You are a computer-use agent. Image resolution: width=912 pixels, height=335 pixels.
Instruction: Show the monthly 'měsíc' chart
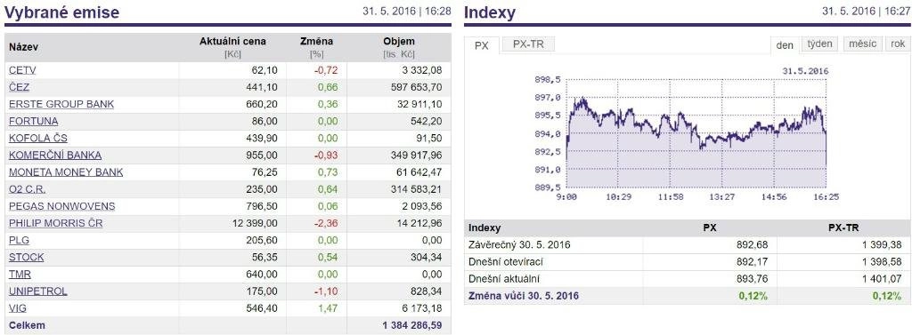[862, 44]
